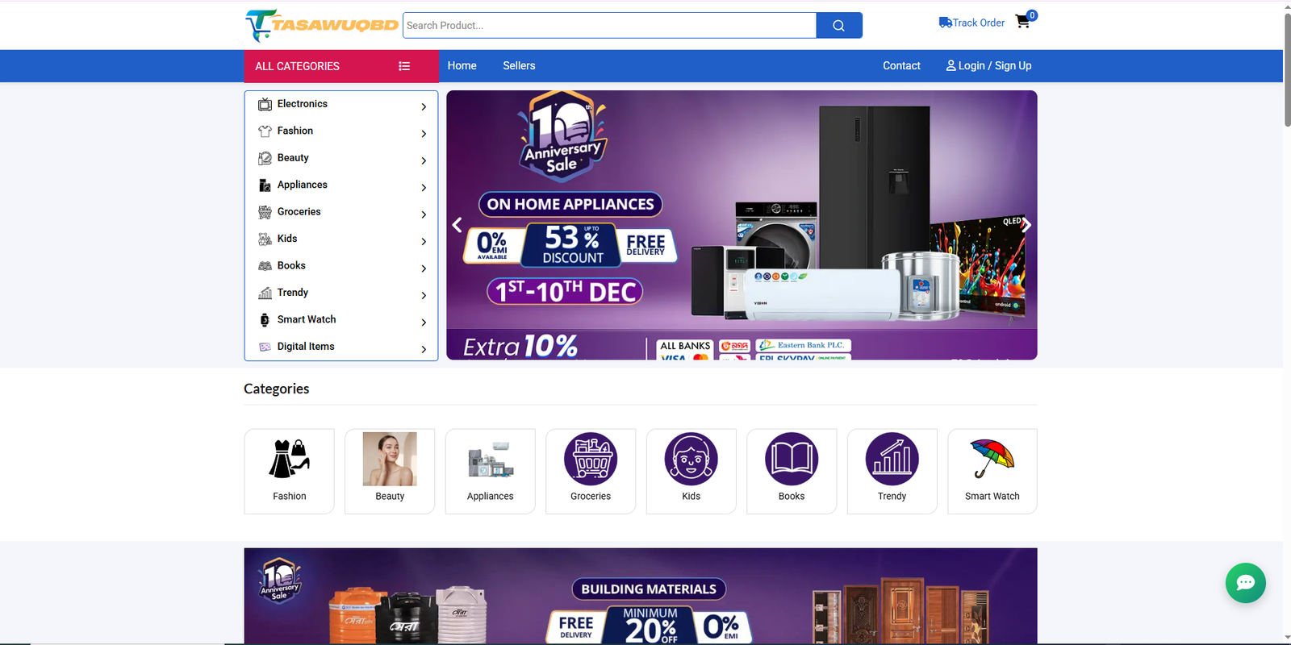Click the Electronics TV icon in sidebar

coord(265,104)
